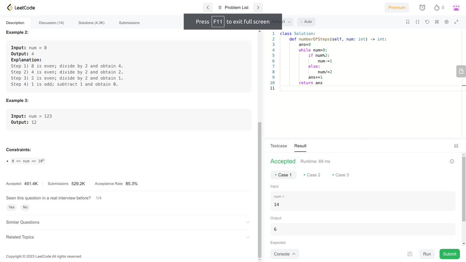Expand the Similar Questions section

(x=128, y=222)
